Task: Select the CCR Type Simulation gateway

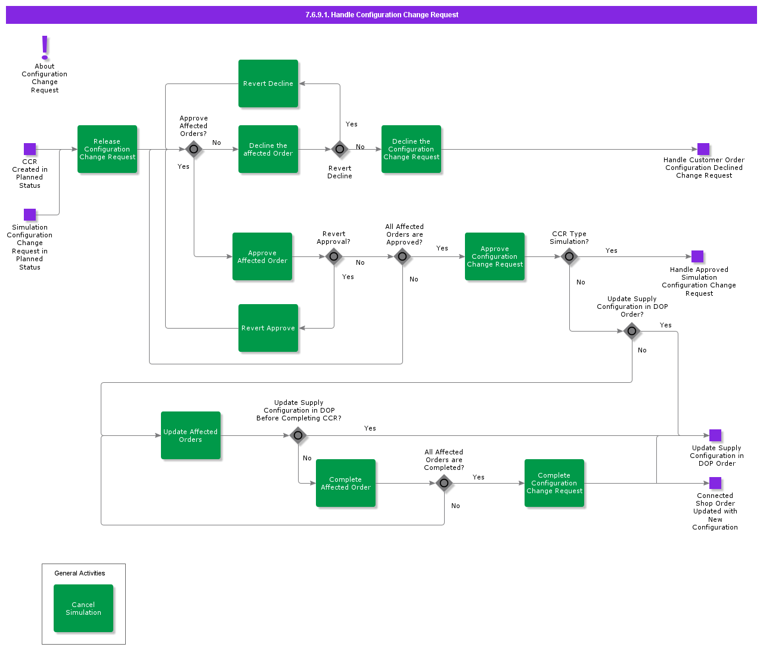Action: tap(569, 256)
